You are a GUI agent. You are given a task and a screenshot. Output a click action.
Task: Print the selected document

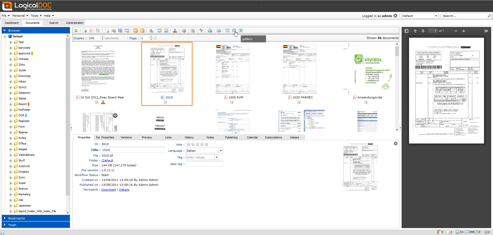tap(210, 30)
